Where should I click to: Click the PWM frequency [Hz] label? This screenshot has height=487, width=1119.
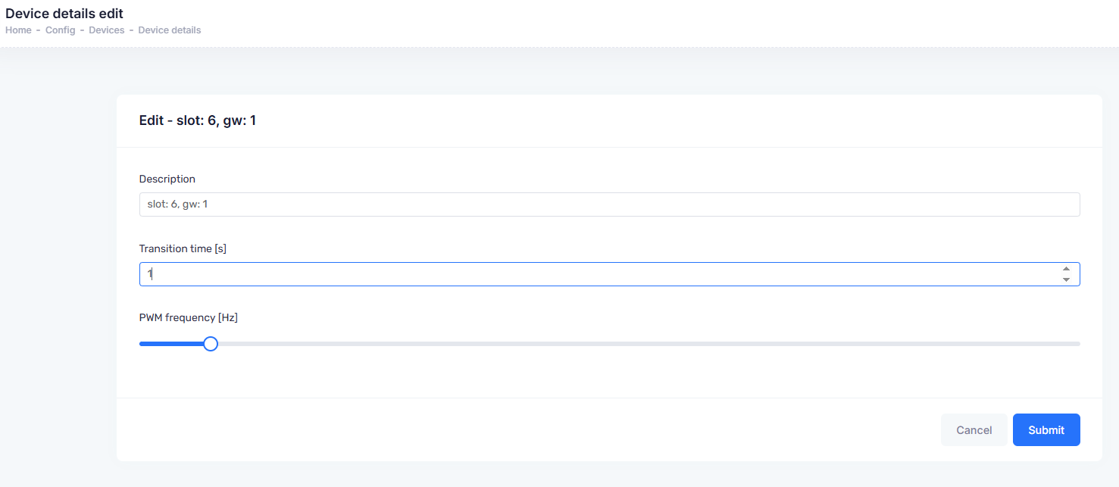pos(189,318)
